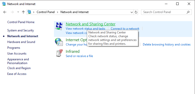The height and width of the screenshot is (94, 195).
Task: Open System and Security category
Action: 21,30
